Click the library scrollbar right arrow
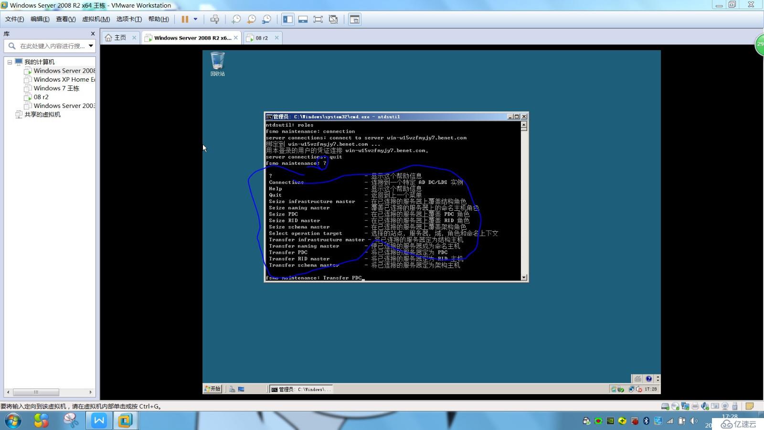Screen dimensions: 764x430 (x=91, y=392)
